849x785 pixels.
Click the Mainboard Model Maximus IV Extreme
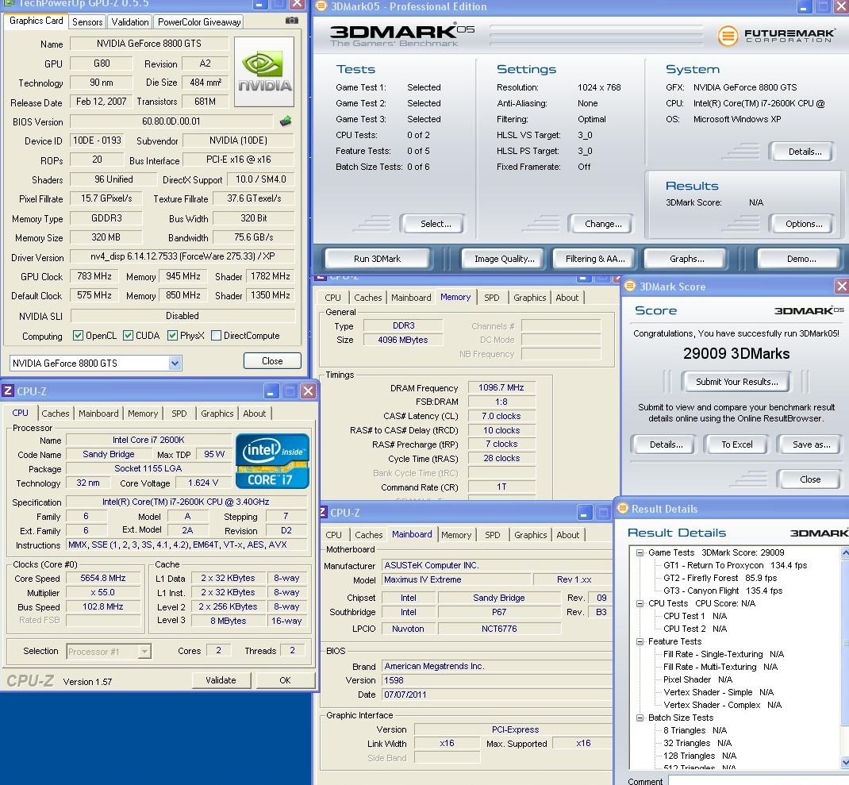coord(455,579)
